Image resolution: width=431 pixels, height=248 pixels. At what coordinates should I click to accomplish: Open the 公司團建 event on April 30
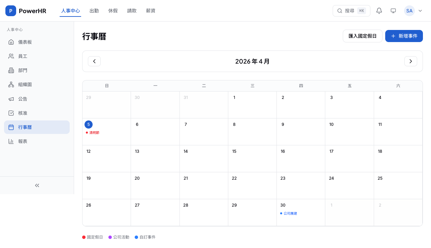tap(290, 213)
